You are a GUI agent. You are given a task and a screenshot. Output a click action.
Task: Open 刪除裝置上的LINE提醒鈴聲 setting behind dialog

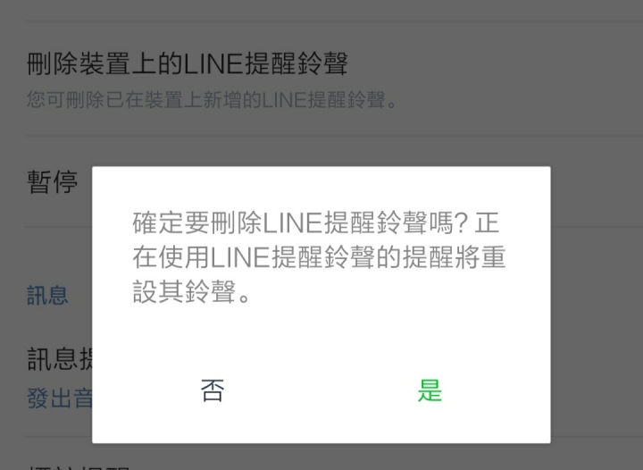[x=188, y=63]
